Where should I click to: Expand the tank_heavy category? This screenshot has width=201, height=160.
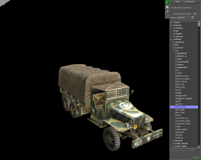point(174,143)
